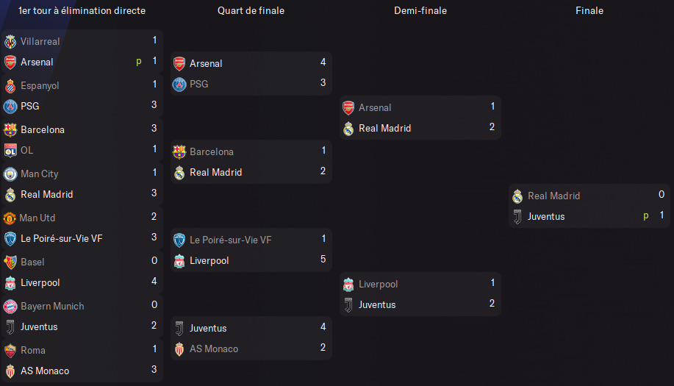Click the Demi-finale column heading

tap(420, 11)
